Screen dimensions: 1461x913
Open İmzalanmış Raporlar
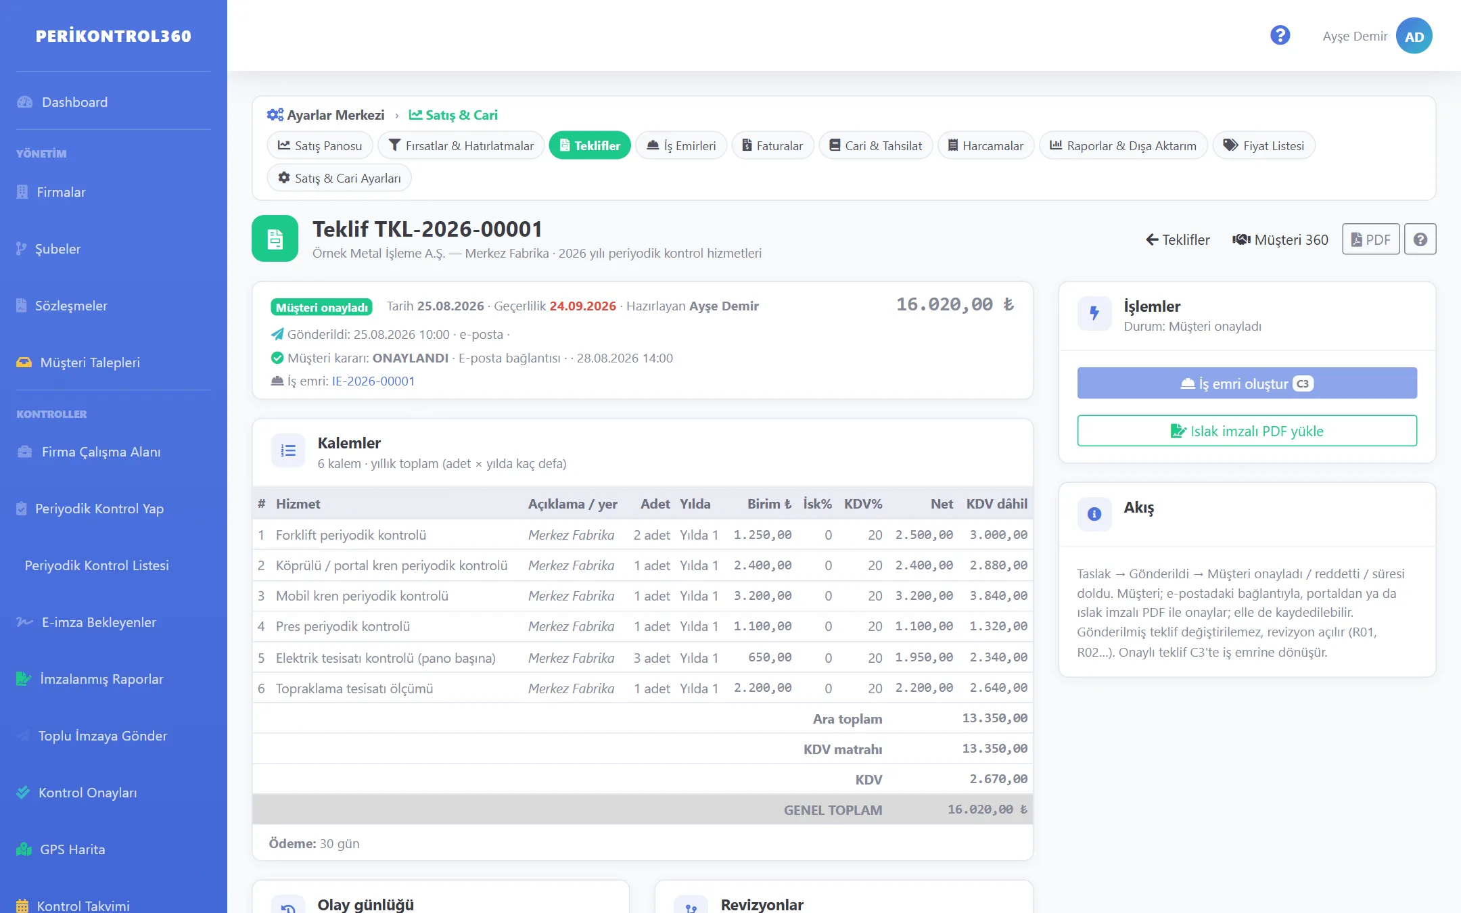coord(101,679)
